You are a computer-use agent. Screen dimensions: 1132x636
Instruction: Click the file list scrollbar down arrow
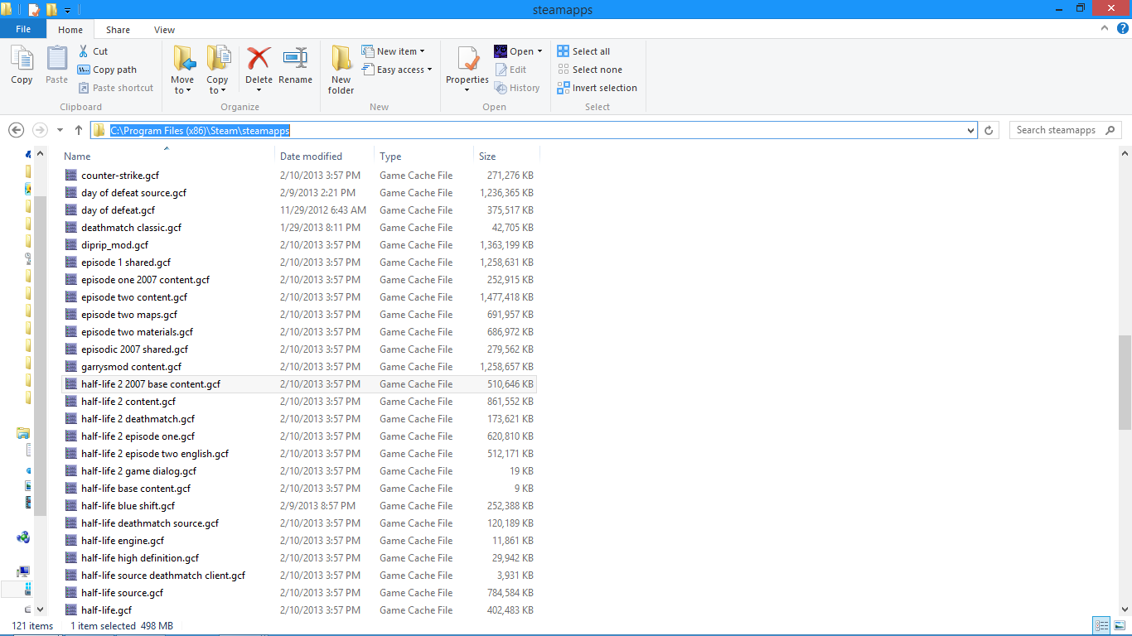pos(1125,609)
